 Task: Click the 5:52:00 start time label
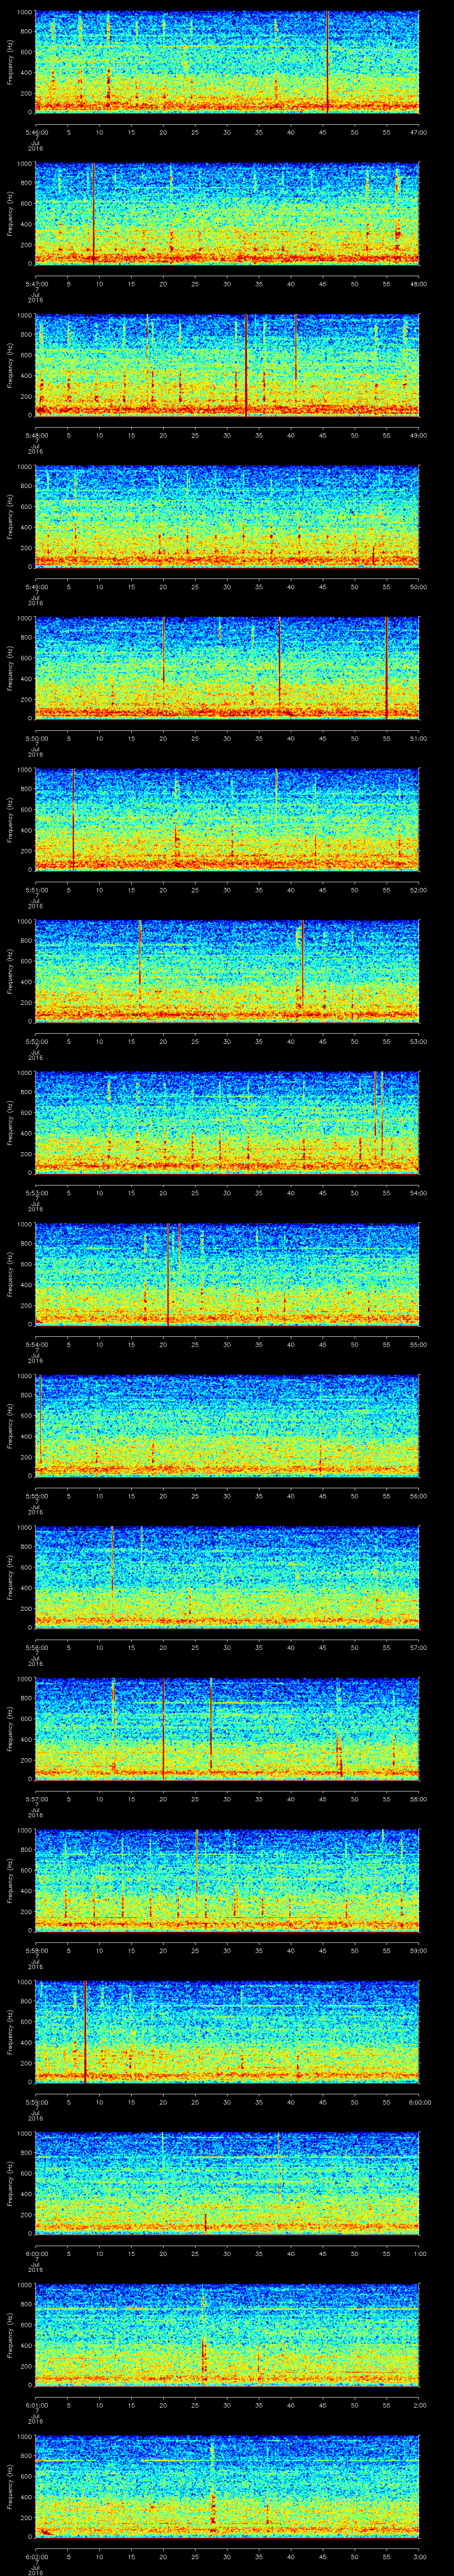click(x=35, y=1041)
